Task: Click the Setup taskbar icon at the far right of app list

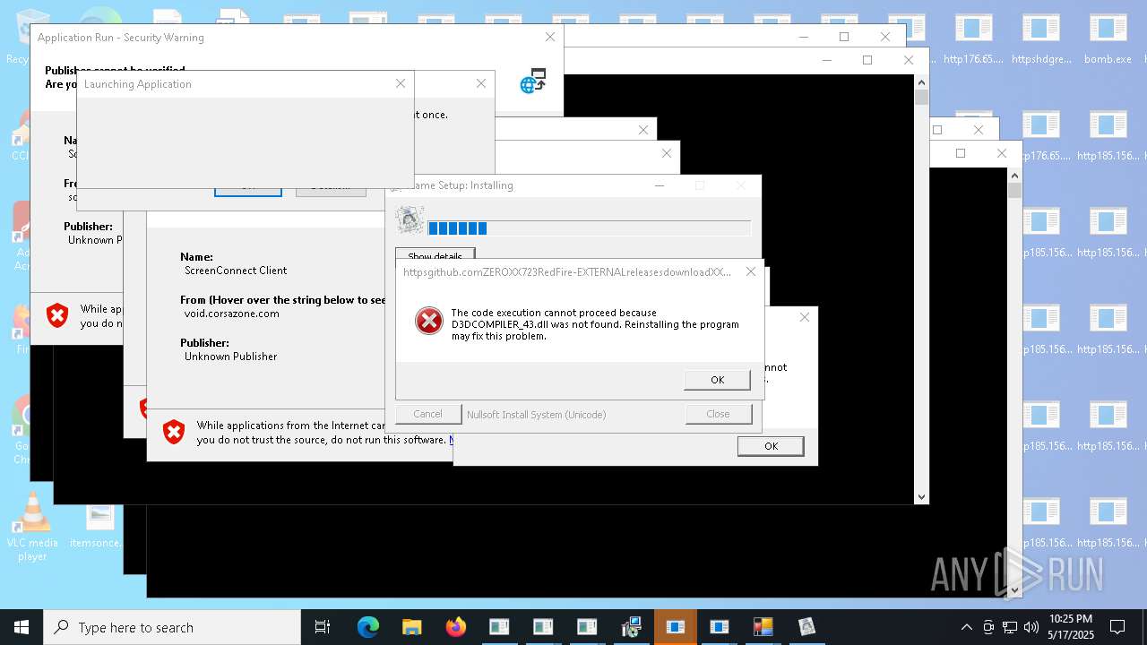Action: click(806, 627)
